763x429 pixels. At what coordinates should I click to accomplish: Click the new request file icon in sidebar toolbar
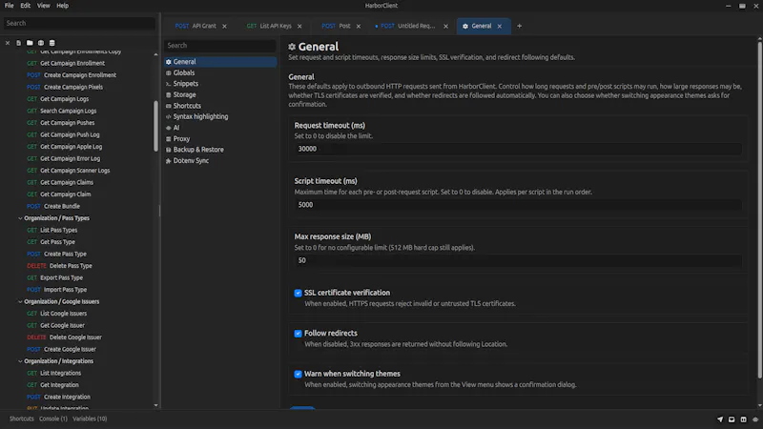pyautogui.click(x=18, y=43)
